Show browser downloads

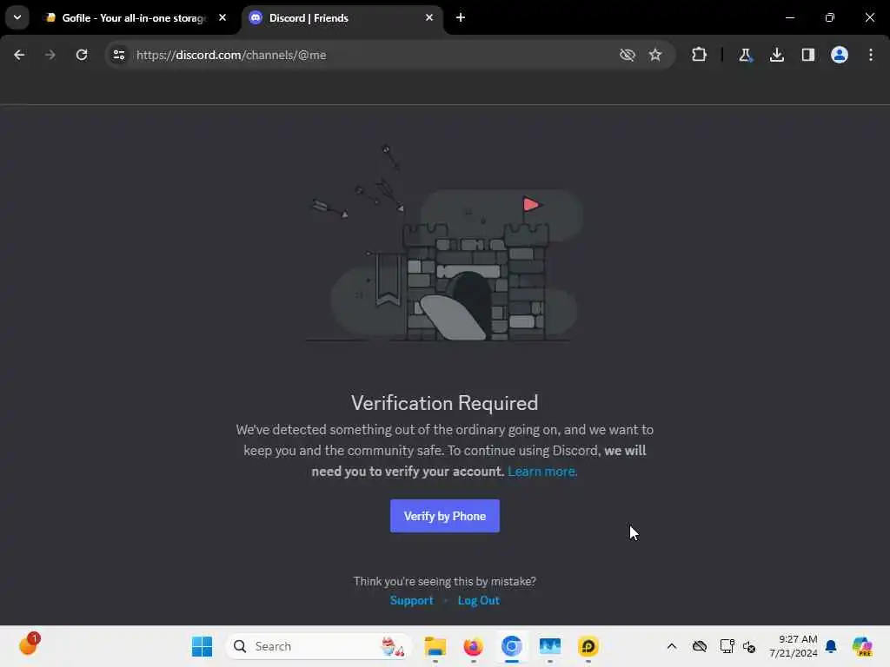pos(776,55)
